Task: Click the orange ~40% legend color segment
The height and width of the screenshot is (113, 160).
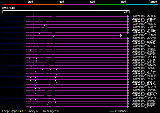Action: coord(49,4)
